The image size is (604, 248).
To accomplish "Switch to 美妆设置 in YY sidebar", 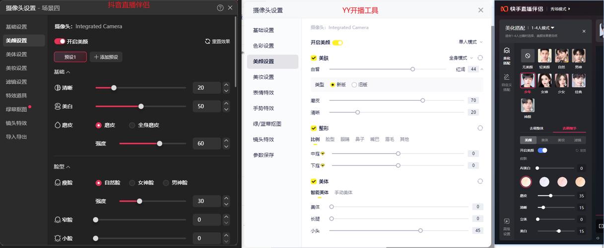I will pyautogui.click(x=264, y=77).
